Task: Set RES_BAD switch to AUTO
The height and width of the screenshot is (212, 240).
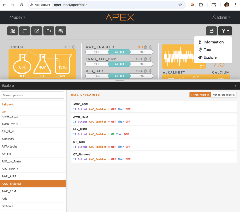Action: pyautogui.click(x=119, y=76)
